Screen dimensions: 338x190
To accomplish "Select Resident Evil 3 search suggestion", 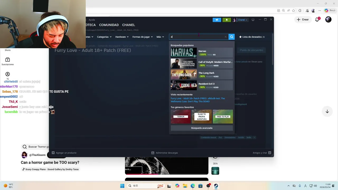I will point(202,85).
